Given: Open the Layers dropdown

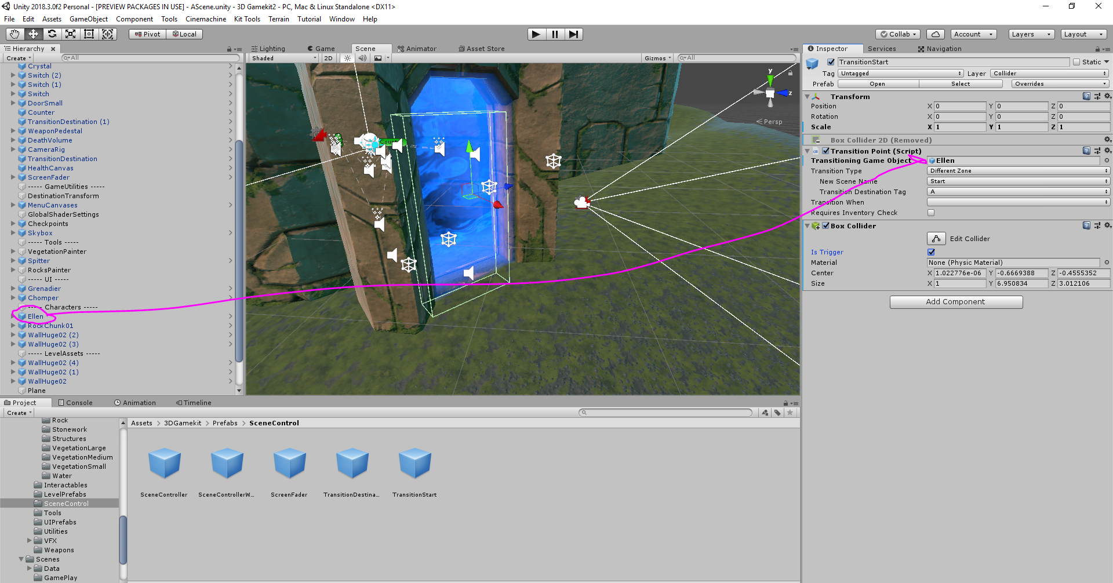Looking at the screenshot, I should [x=1031, y=34].
